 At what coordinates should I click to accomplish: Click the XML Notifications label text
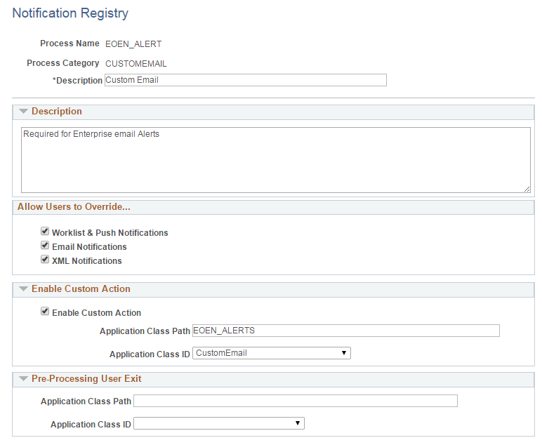87,261
